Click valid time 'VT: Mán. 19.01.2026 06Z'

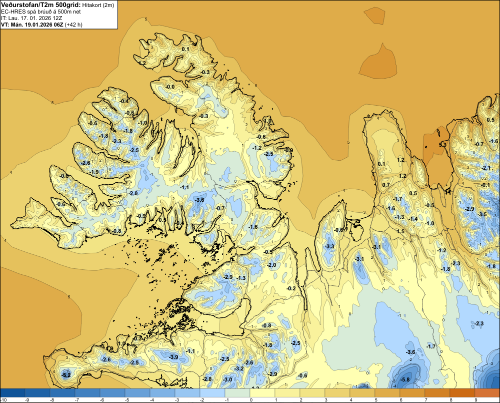pyautogui.click(x=32, y=25)
